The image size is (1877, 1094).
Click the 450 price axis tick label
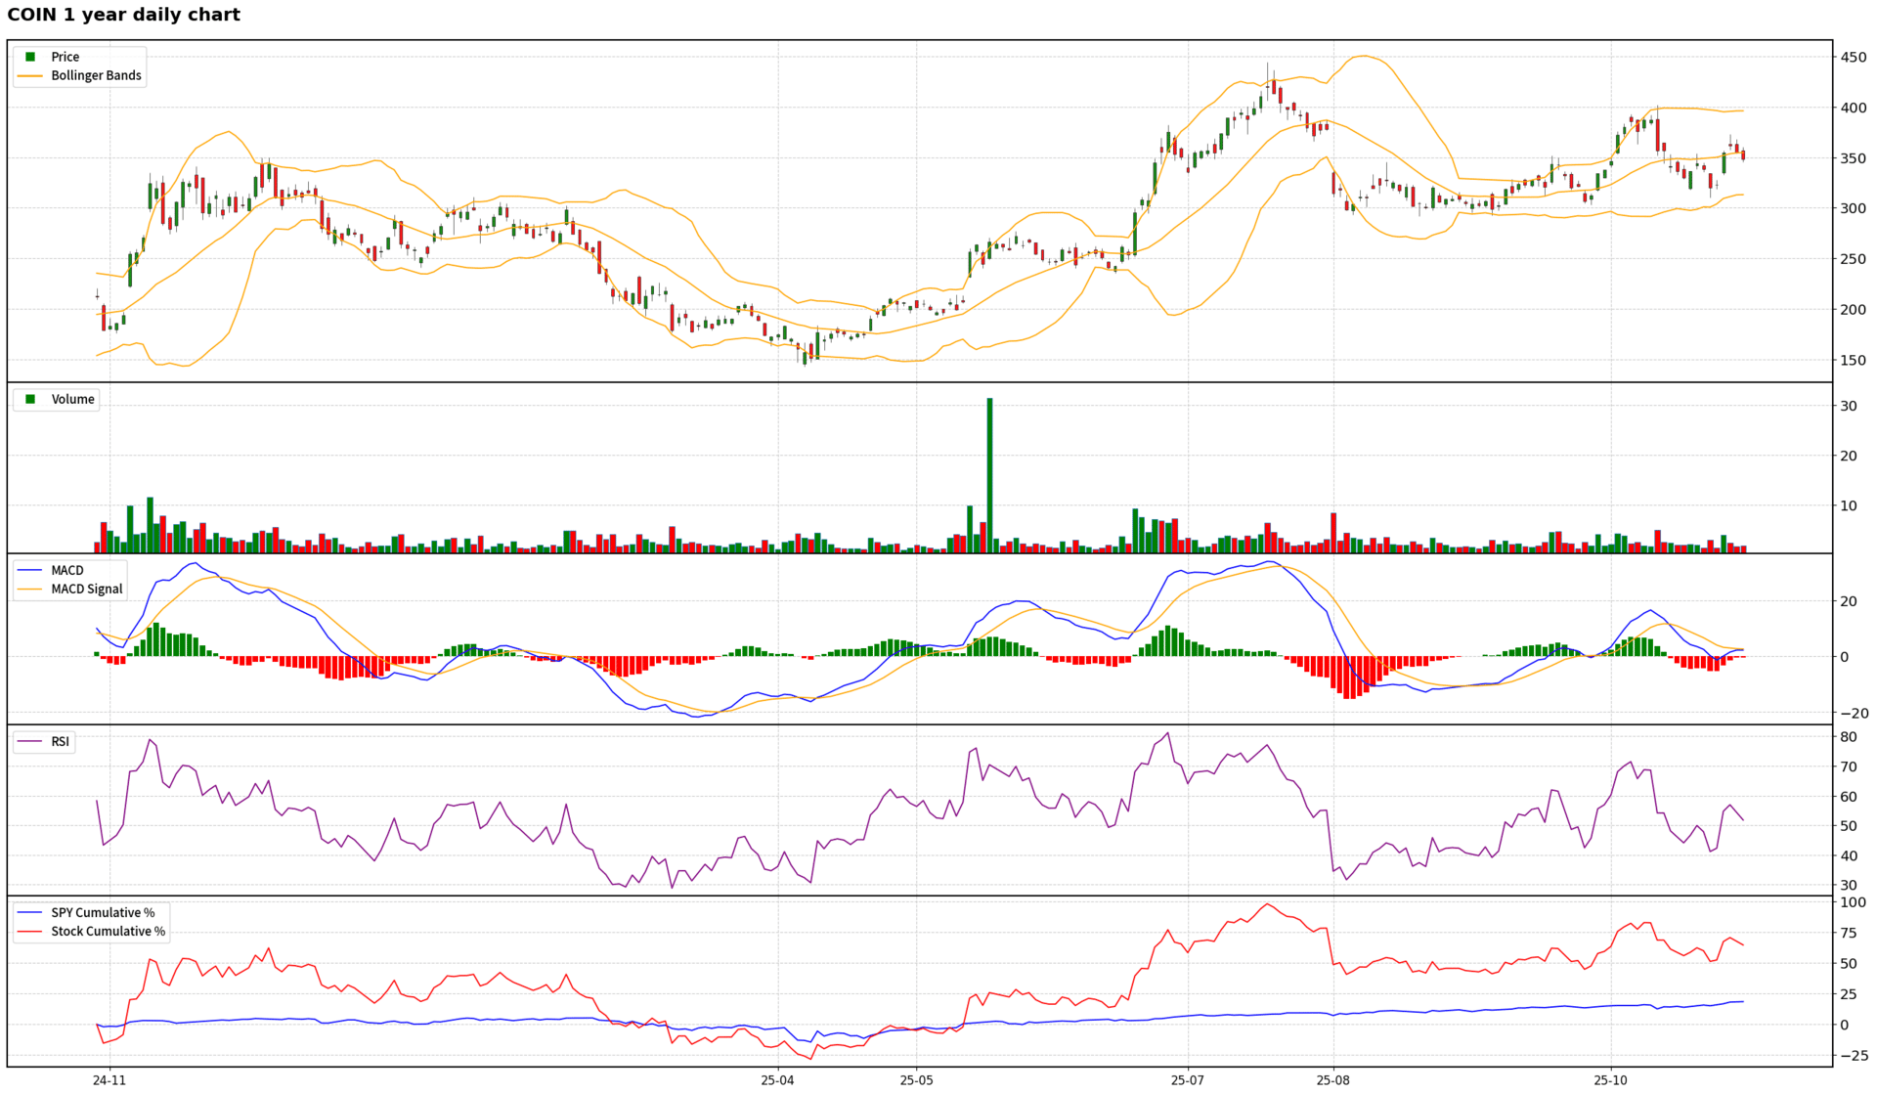(x=1853, y=58)
